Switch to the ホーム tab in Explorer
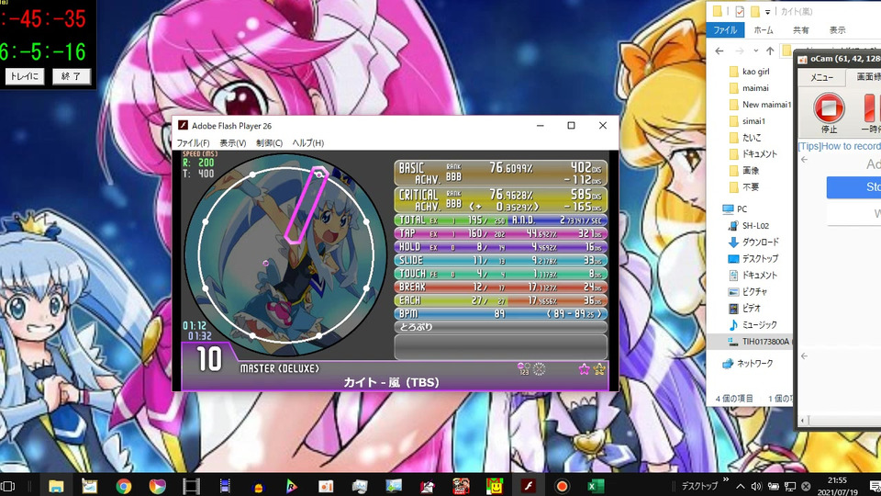The width and height of the screenshot is (881, 496). [x=764, y=29]
